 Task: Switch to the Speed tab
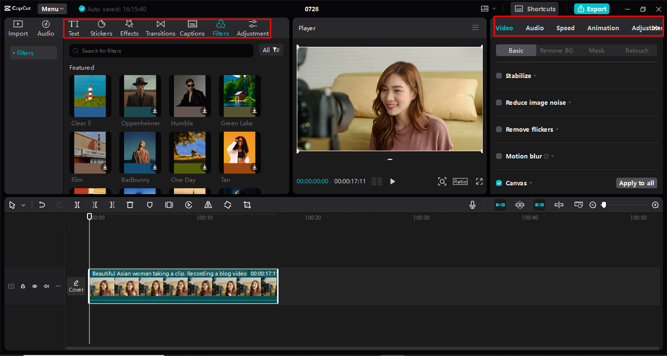[565, 28]
